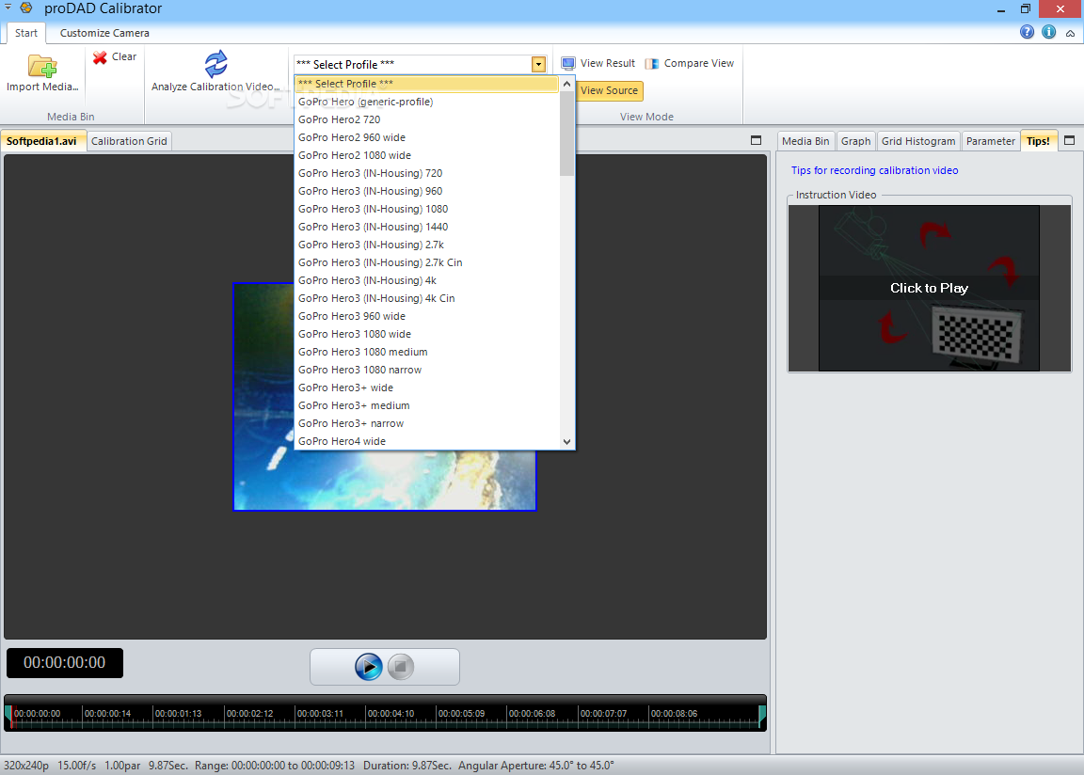Click the profile list scrollbar thumb
The image size is (1084, 775).
pyautogui.click(x=566, y=134)
